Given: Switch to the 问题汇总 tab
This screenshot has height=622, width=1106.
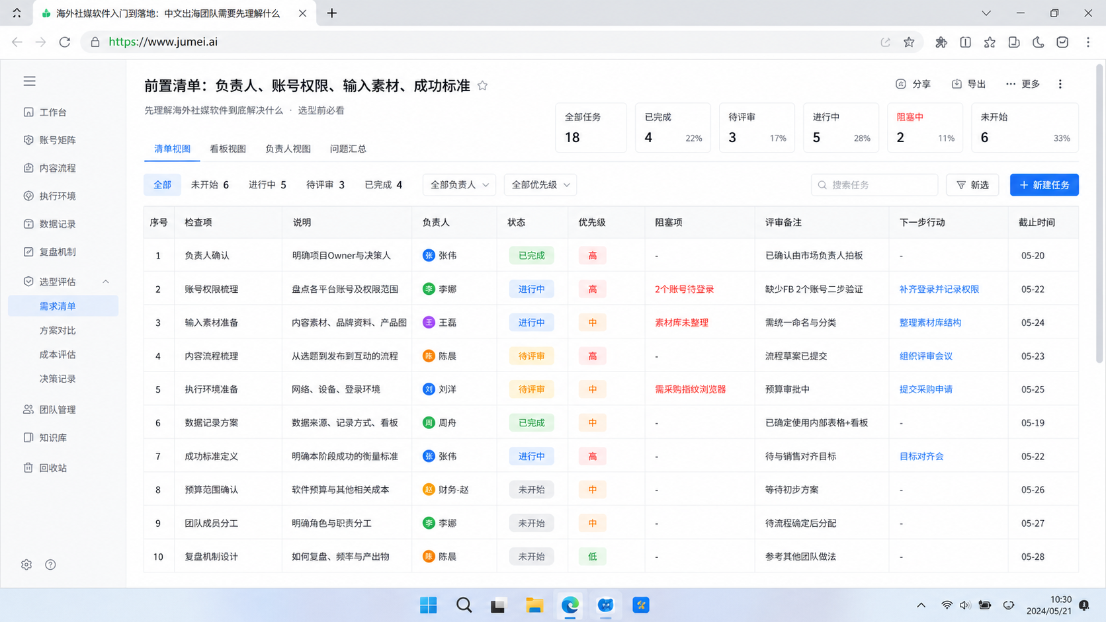Looking at the screenshot, I should click(348, 149).
